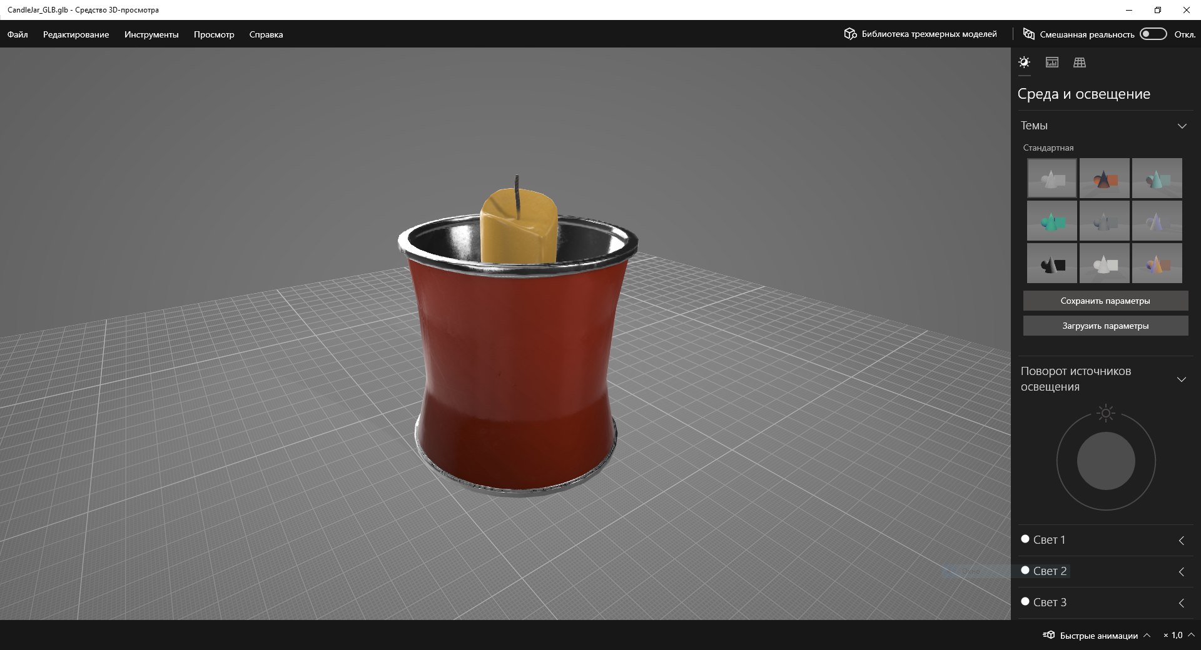The image size is (1201, 650).
Task: Click the Mixed reality icon
Action: point(1028,34)
